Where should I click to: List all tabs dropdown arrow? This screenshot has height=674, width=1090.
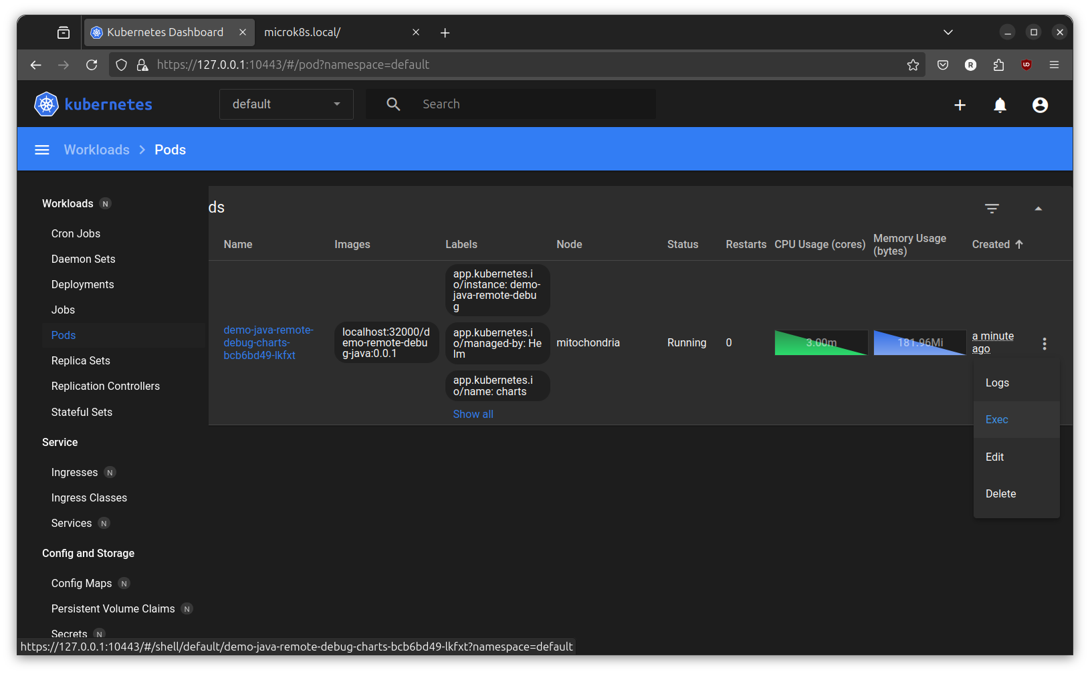tap(948, 32)
